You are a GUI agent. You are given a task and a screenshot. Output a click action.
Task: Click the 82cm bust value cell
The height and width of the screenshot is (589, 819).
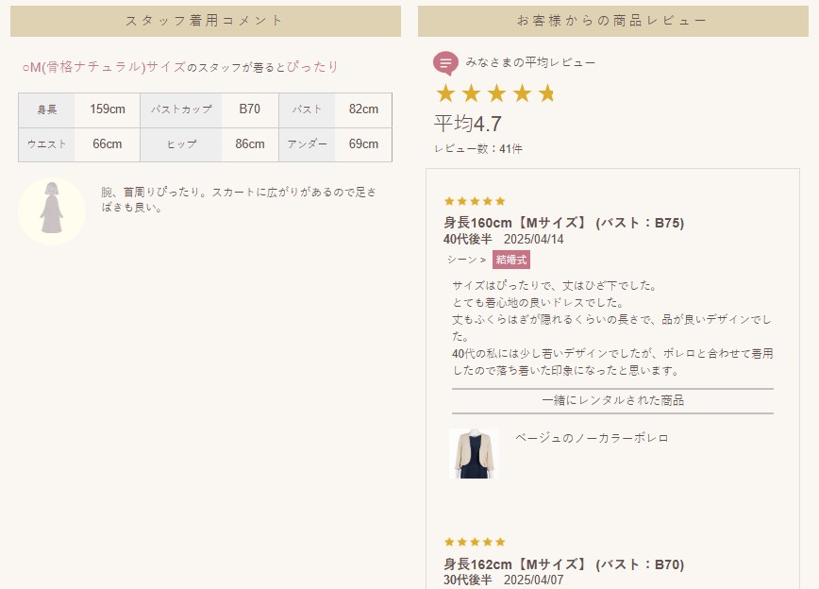(x=363, y=109)
